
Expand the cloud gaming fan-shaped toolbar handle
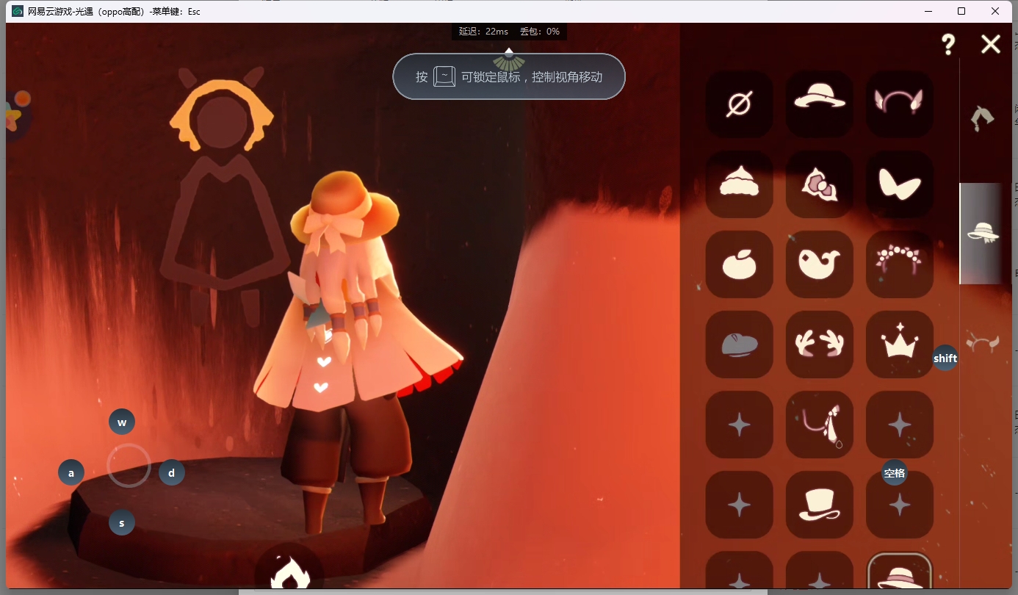[x=509, y=61]
